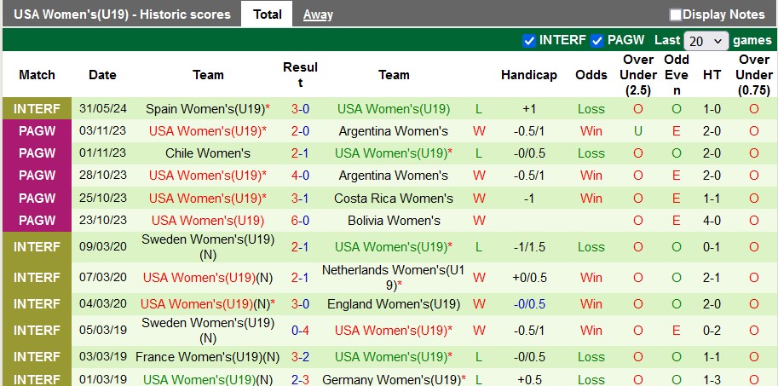Select the Total tab
The height and width of the screenshot is (386, 778).
click(268, 14)
